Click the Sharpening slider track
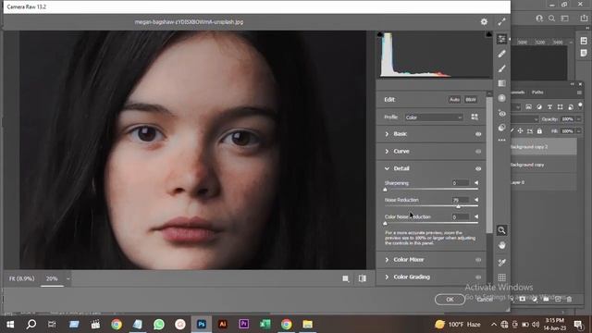The height and width of the screenshot is (333, 592). point(432,189)
